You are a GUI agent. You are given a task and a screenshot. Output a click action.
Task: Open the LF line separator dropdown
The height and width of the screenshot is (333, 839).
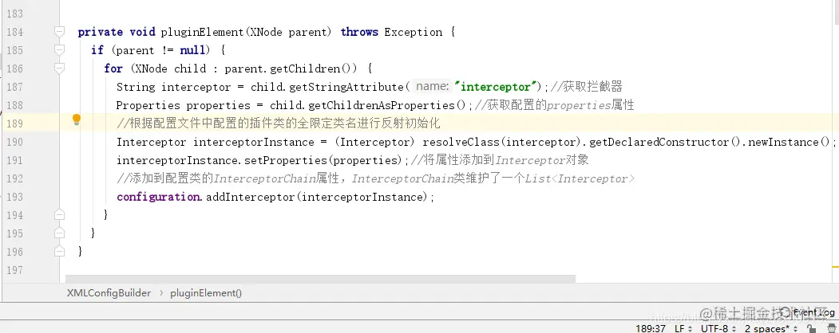(x=683, y=328)
